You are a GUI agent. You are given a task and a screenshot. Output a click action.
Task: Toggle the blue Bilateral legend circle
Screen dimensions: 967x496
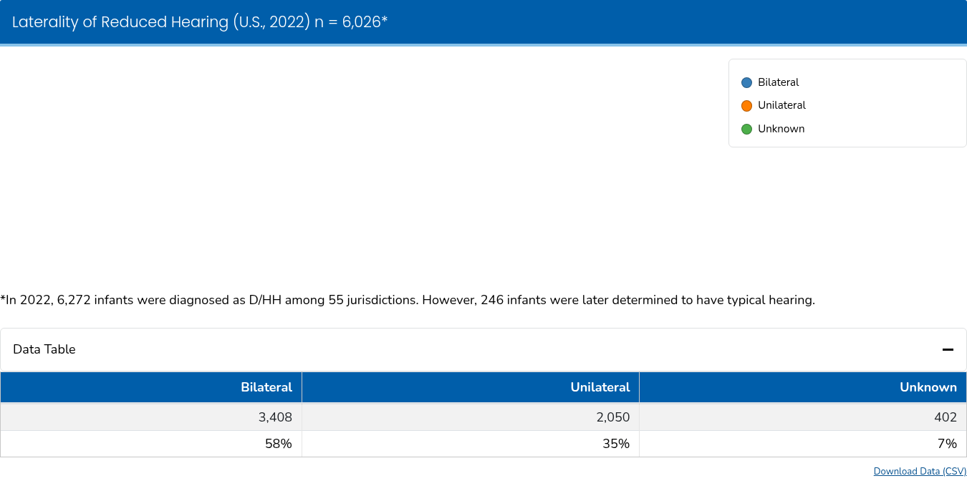pyautogui.click(x=746, y=82)
